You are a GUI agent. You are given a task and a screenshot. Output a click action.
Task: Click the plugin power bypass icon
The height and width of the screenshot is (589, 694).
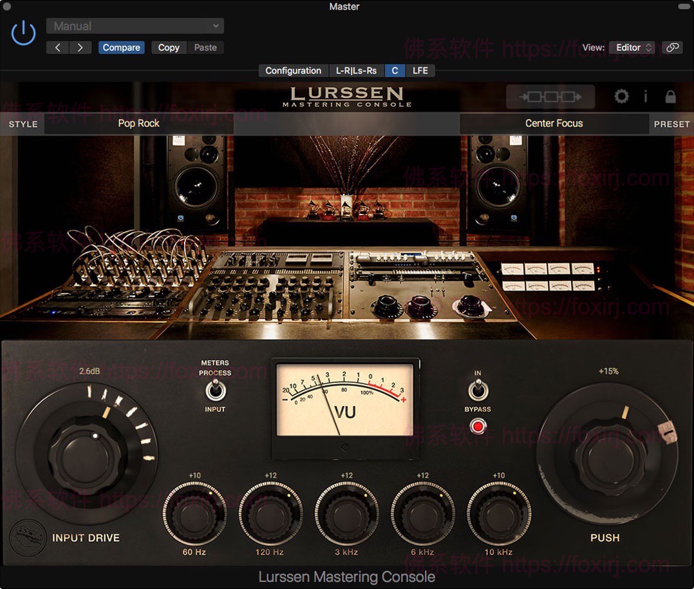(23, 33)
